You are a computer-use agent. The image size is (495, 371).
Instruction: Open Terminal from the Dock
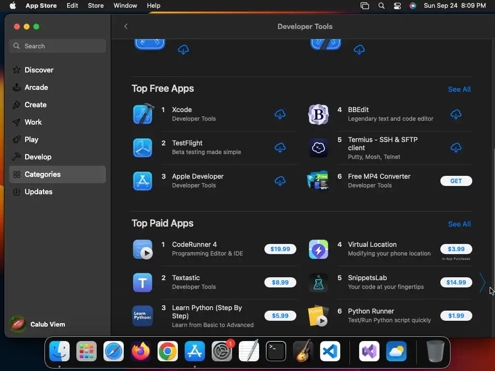276,351
